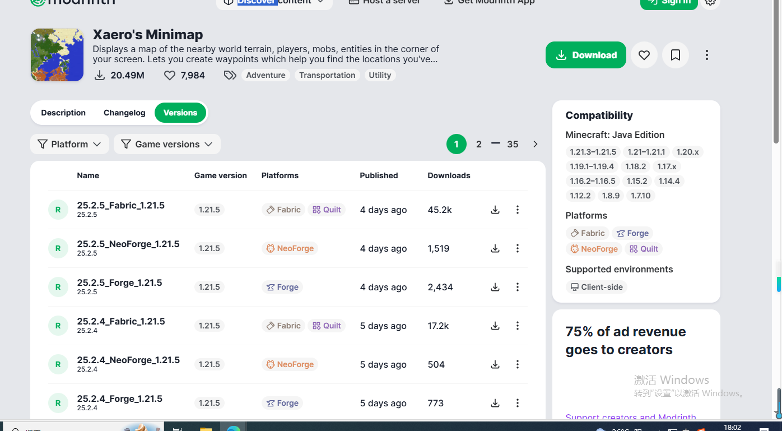This screenshot has width=782, height=431.
Task: Click the release badge on 25.2.4_Forge_1.21.5
Action: 58,403
